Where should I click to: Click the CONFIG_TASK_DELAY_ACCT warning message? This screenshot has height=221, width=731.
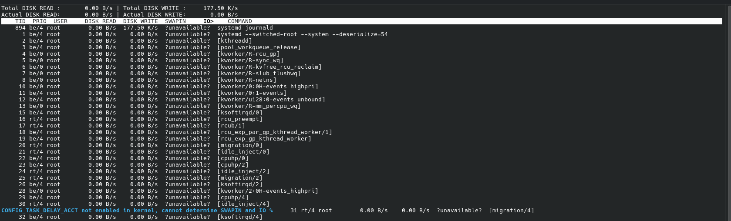[137, 211]
